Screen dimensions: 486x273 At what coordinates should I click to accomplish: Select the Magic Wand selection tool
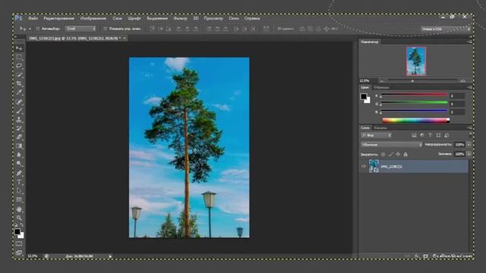tap(19, 75)
